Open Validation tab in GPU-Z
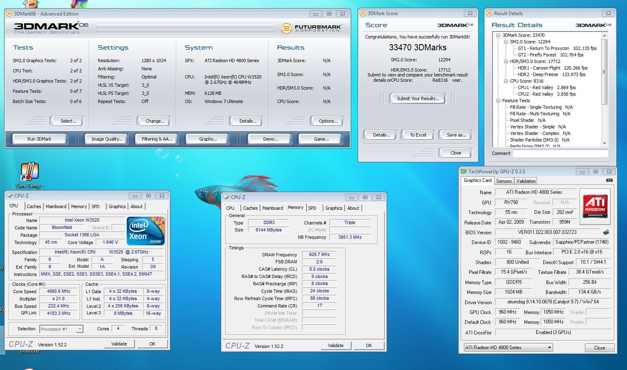Screen dimensions: 627x370 (526, 181)
